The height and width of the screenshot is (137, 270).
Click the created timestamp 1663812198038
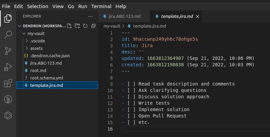pos(166,65)
